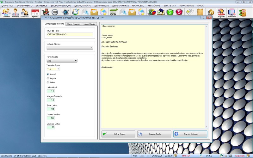Open the Software icon
The image size is (253, 158).
click(232, 13)
